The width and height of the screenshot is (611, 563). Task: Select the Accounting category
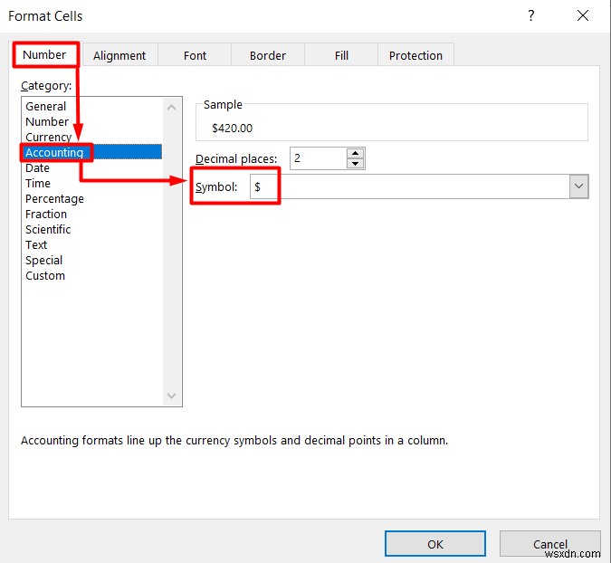coord(92,152)
